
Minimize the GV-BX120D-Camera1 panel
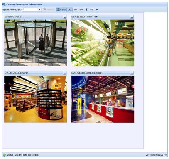65,73
